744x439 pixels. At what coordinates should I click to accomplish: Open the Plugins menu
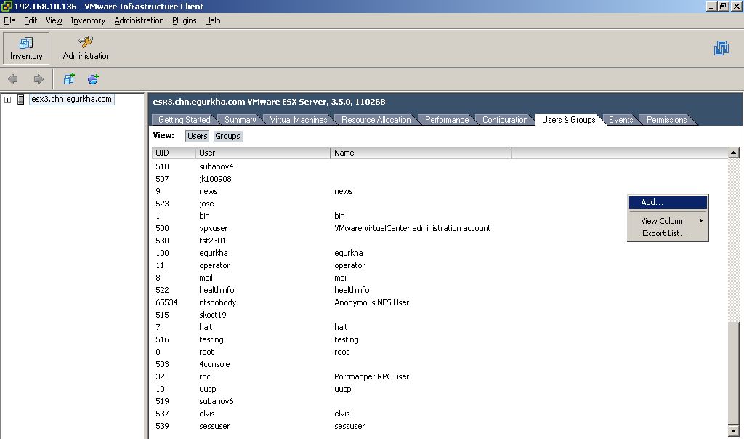(184, 20)
